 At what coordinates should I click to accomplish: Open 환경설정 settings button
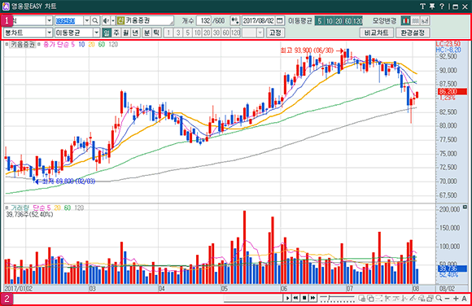click(413, 33)
